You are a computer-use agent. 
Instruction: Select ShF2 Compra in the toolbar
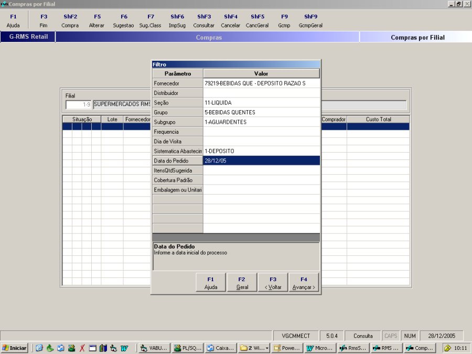70,21
